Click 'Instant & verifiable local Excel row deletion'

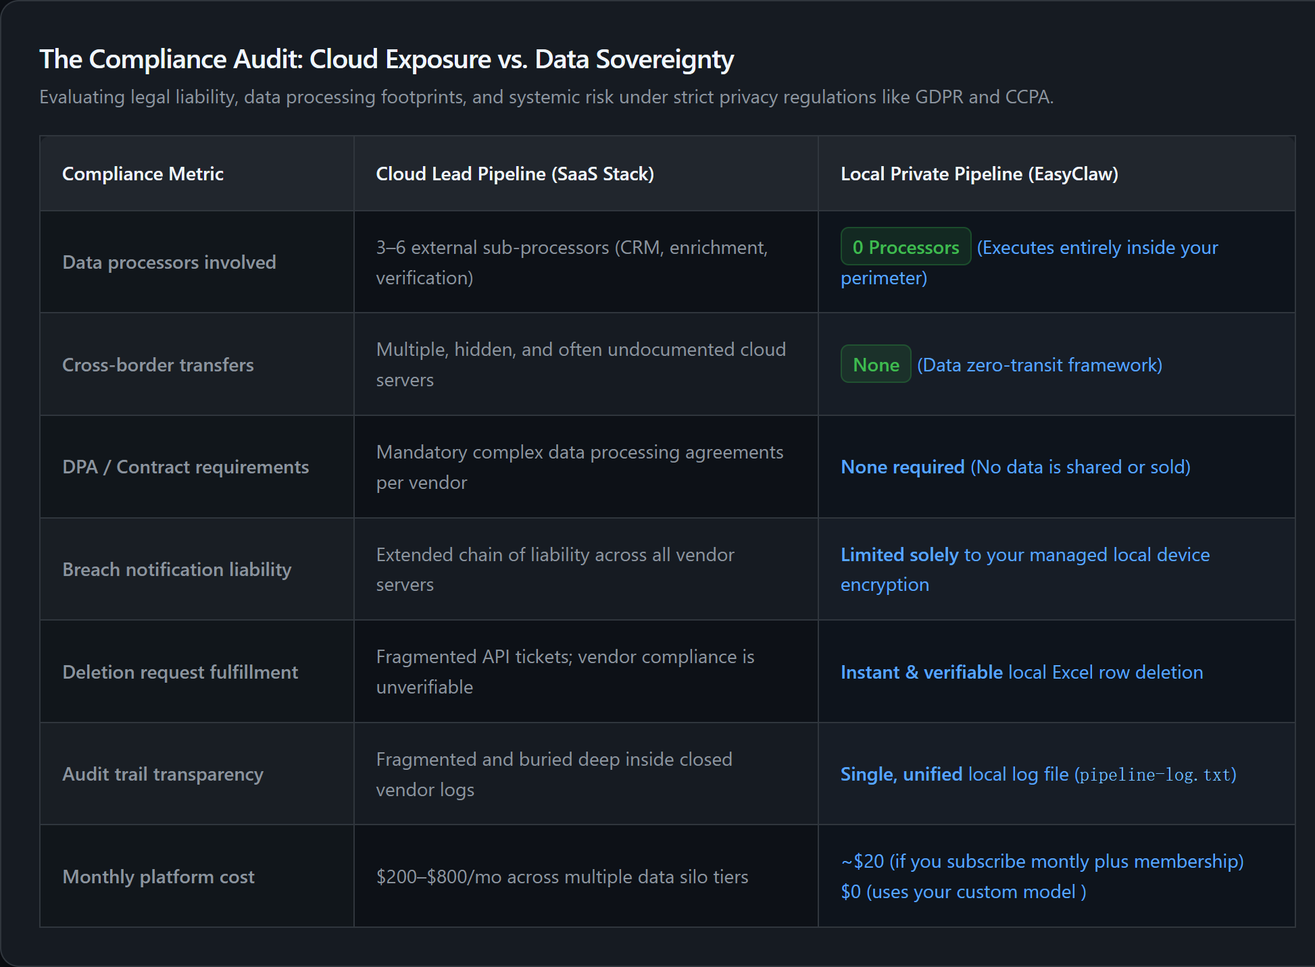click(1022, 673)
